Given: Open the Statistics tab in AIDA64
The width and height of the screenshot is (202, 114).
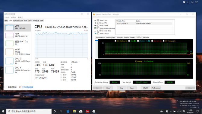Looking at the screenshot, I should (x=146, y=37).
